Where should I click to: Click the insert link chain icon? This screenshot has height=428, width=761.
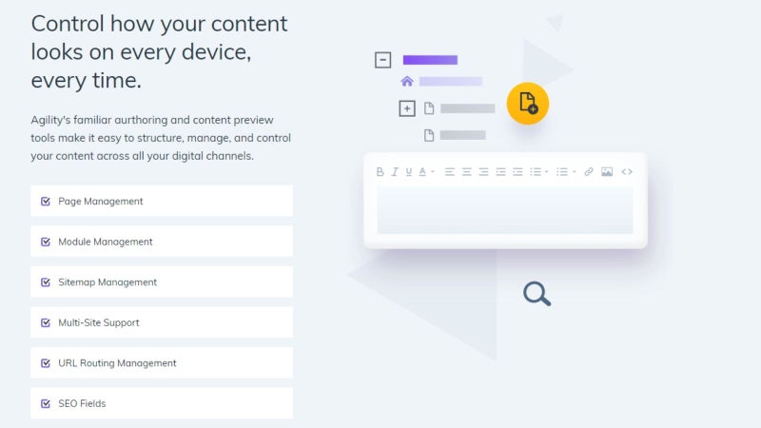pyautogui.click(x=588, y=172)
